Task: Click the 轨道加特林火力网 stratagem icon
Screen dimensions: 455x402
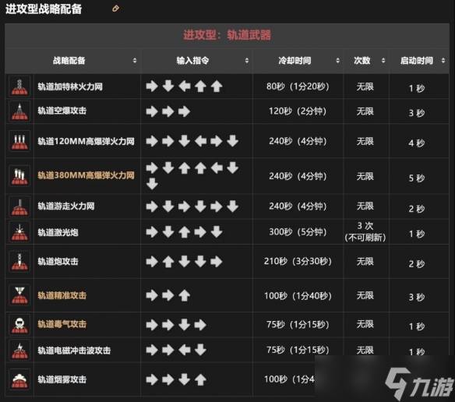Action: (x=19, y=86)
